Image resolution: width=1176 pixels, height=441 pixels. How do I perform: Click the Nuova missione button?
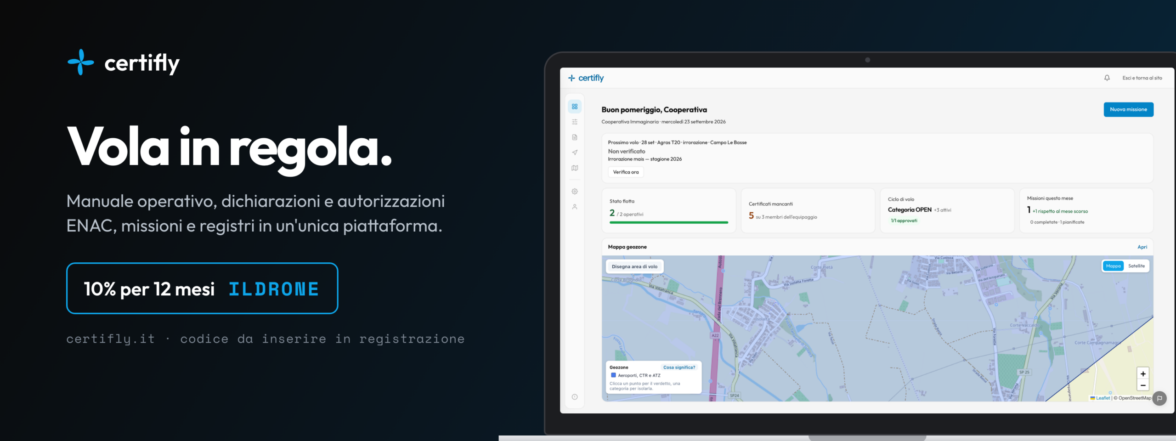1128,109
